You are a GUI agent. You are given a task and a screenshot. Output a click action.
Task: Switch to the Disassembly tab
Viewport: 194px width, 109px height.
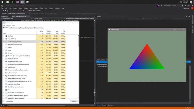pos(4,16)
